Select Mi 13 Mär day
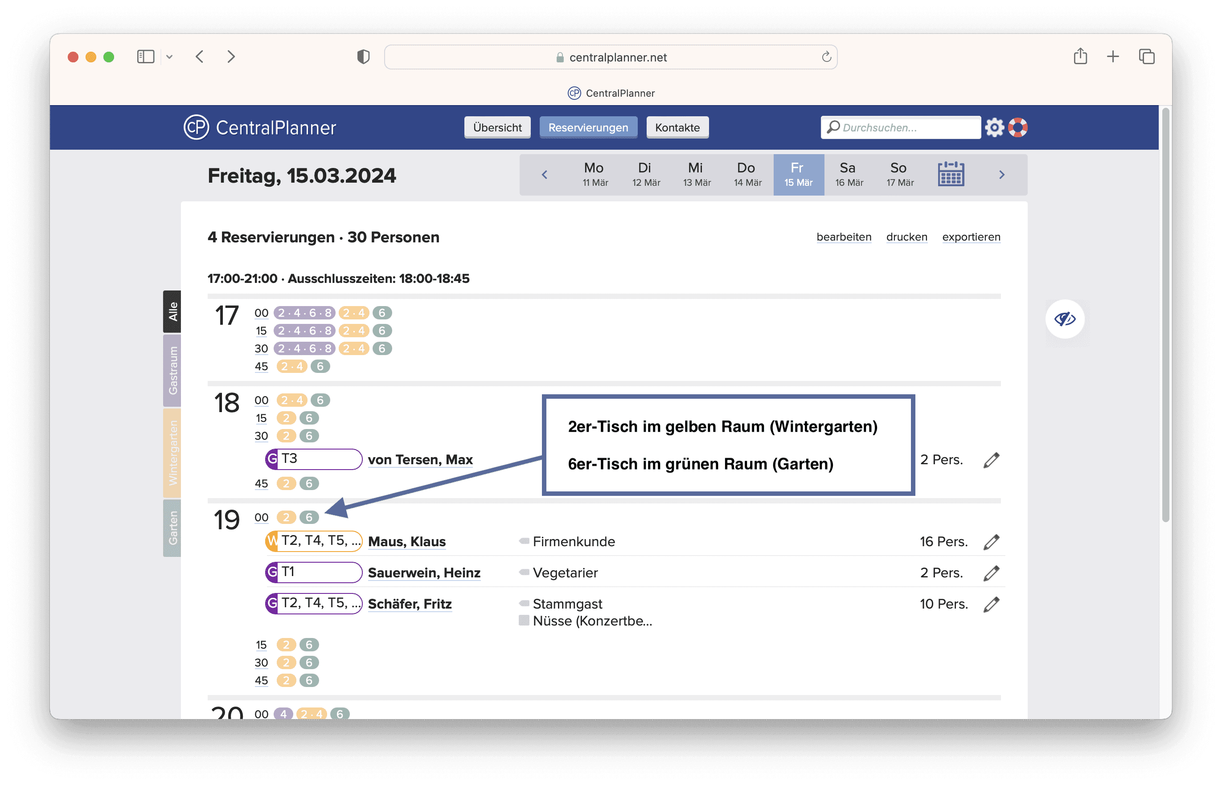This screenshot has width=1222, height=785. point(697,174)
